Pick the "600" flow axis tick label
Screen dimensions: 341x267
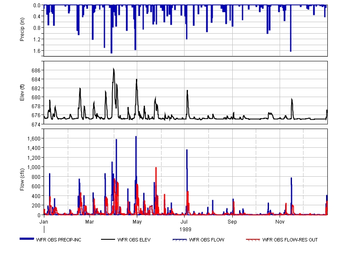click(x=36, y=187)
